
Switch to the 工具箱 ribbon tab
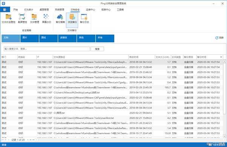[120, 10]
